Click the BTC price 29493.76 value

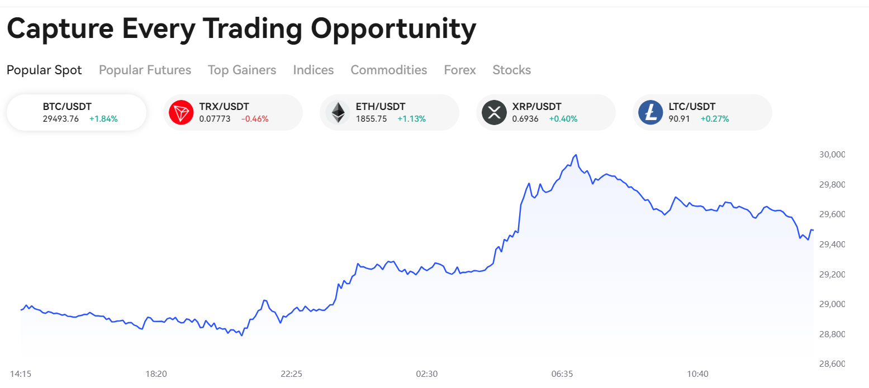pos(61,119)
